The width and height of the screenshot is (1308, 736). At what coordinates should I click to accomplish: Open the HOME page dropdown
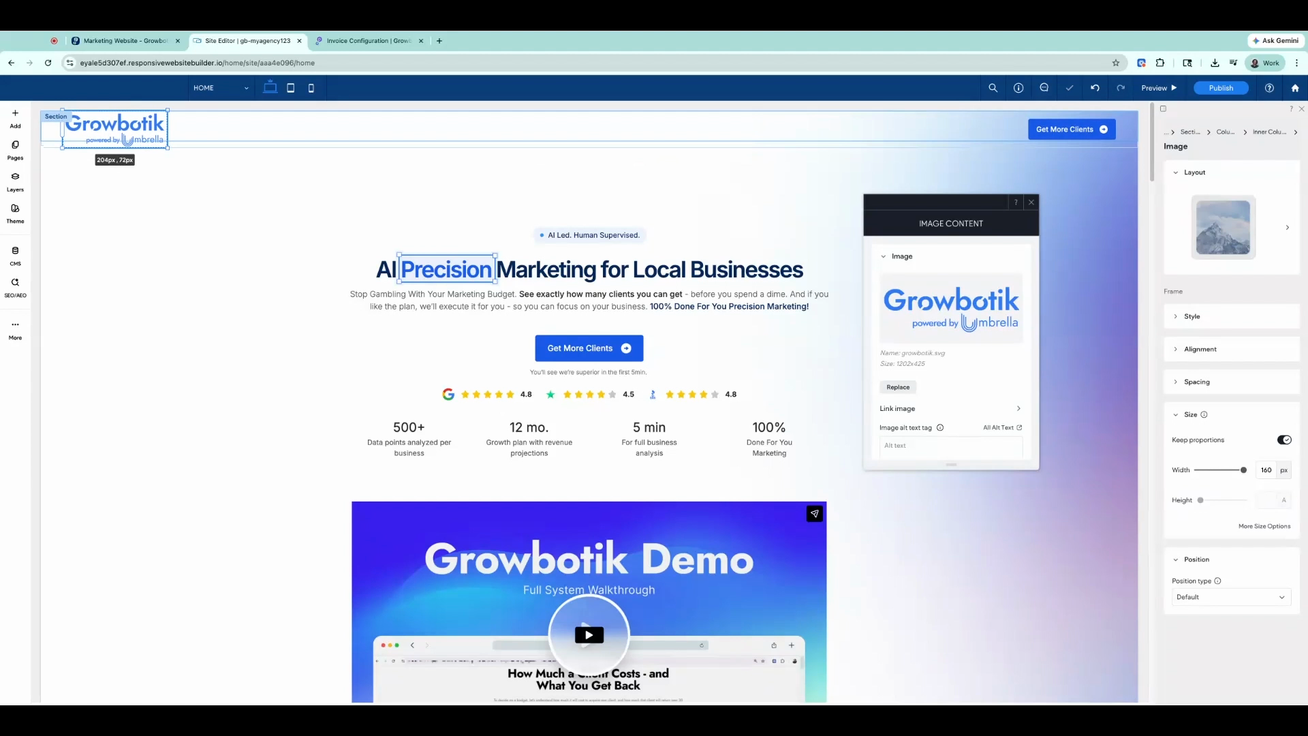pyautogui.click(x=221, y=88)
